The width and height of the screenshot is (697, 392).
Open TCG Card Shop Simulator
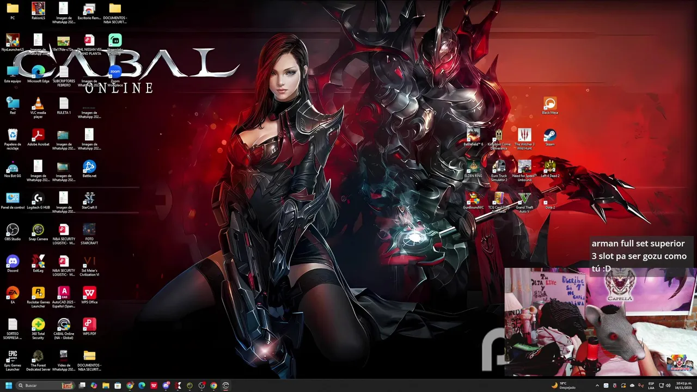click(499, 202)
